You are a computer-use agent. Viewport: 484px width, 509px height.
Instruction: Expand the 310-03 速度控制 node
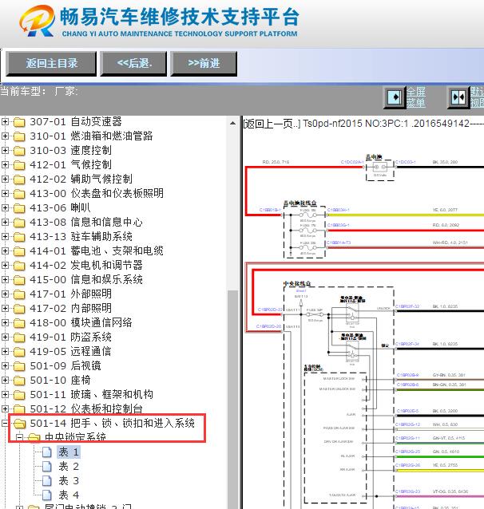pyautogui.click(x=5, y=150)
